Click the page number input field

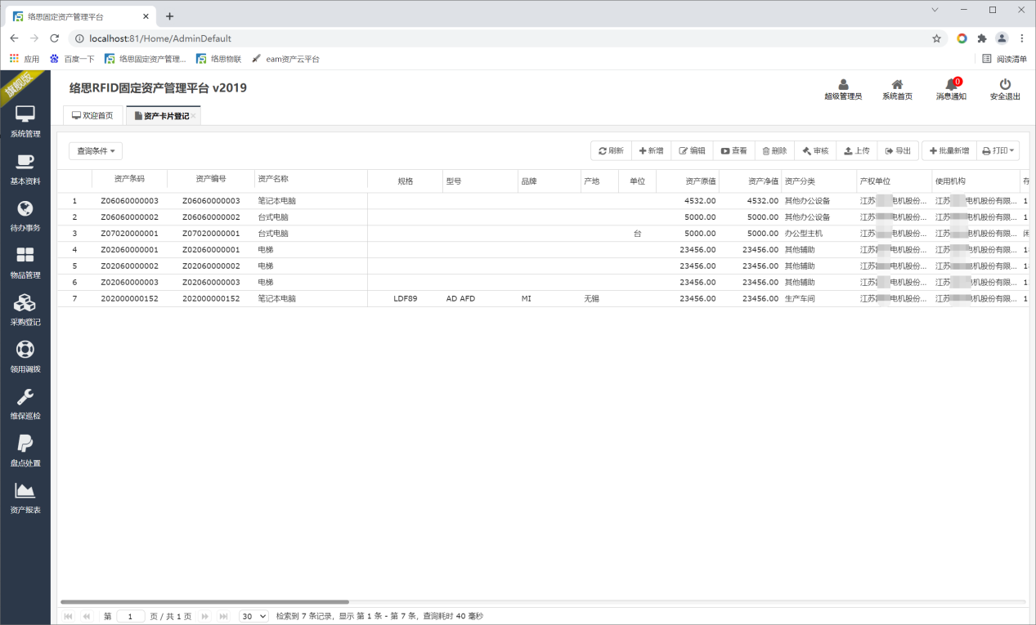point(131,616)
